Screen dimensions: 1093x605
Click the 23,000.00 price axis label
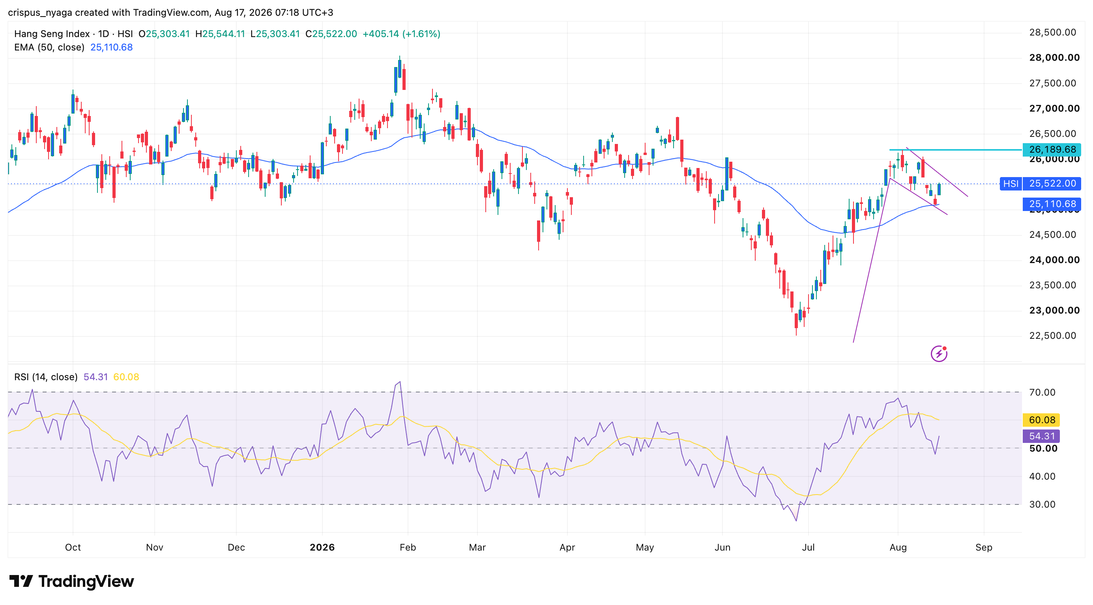point(1054,310)
